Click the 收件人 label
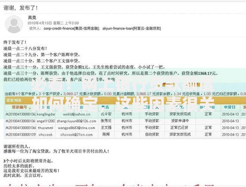Screen dimensions: 246x187 [35, 29]
